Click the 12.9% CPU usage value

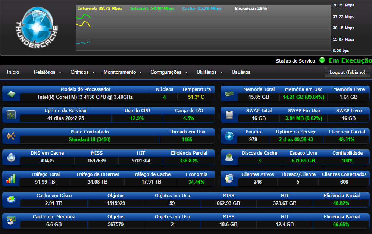[137, 118]
